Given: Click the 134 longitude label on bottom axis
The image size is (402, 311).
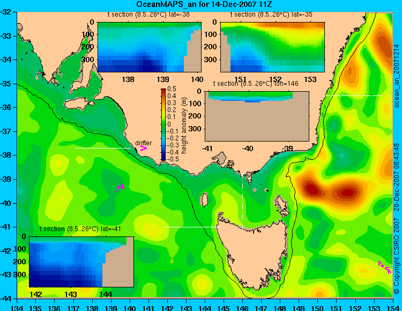Looking at the screenshot, I should click(17, 308).
